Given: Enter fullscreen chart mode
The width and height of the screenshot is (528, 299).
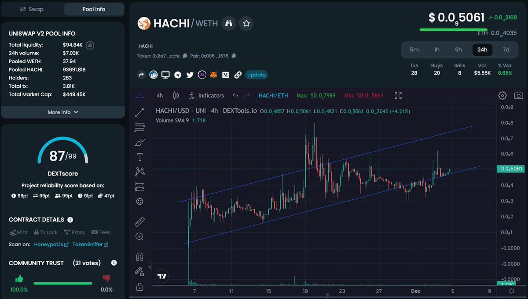Looking at the screenshot, I should [x=398, y=95].
